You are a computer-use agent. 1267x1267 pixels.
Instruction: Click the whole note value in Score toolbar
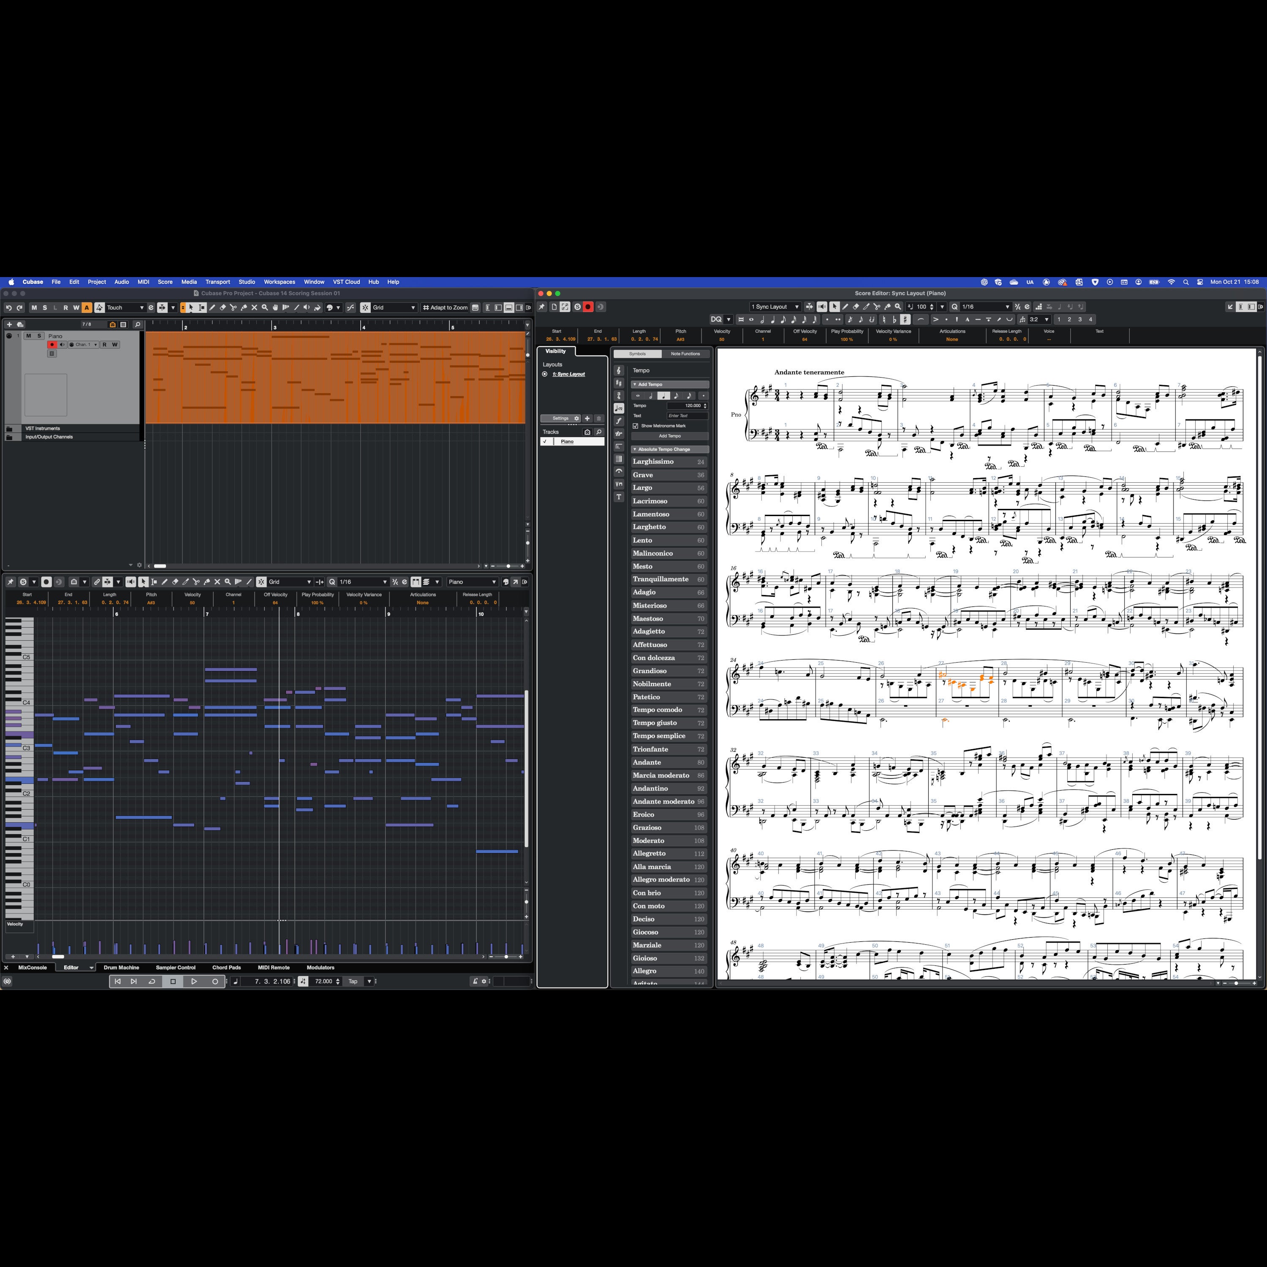pos(752,319)
